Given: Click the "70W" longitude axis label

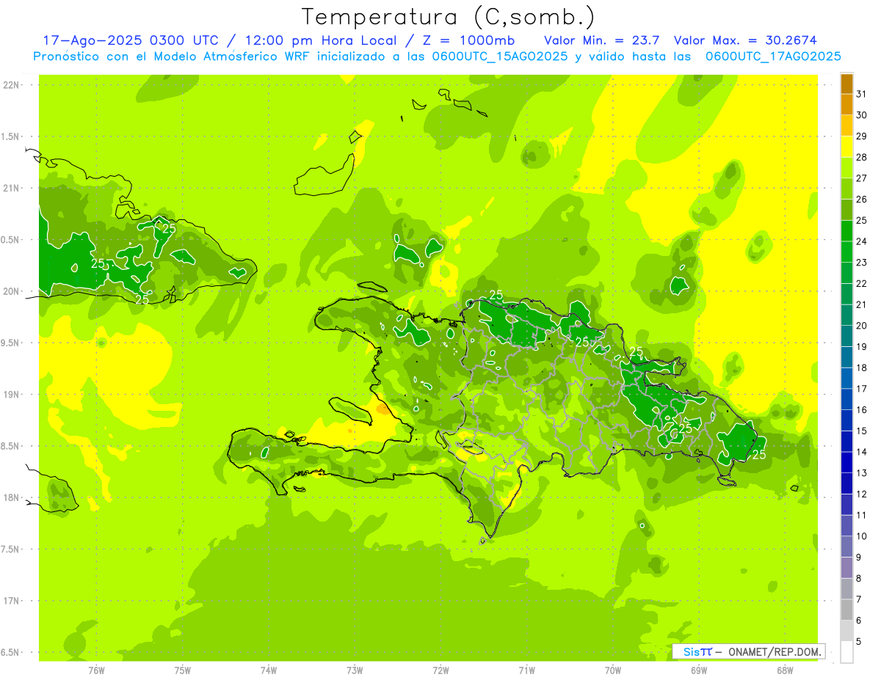Looking at the screenshot, I should point(613,670).
